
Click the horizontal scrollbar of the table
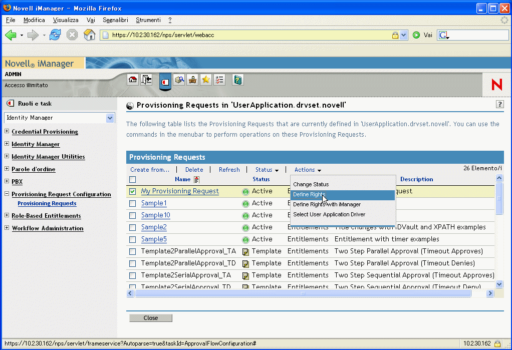click(303, 293)
